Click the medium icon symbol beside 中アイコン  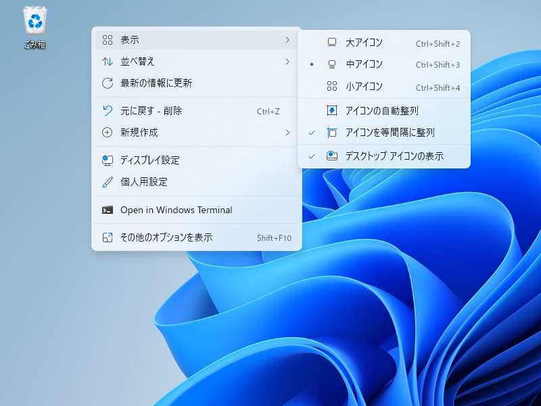point(331,64)
